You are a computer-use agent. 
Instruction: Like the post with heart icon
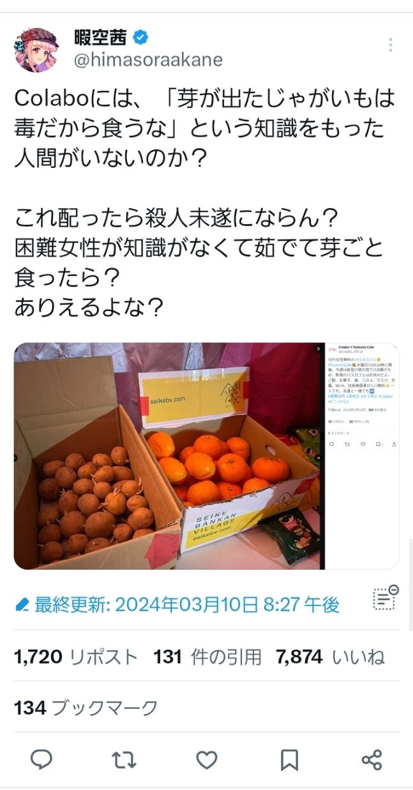point(206,760)
